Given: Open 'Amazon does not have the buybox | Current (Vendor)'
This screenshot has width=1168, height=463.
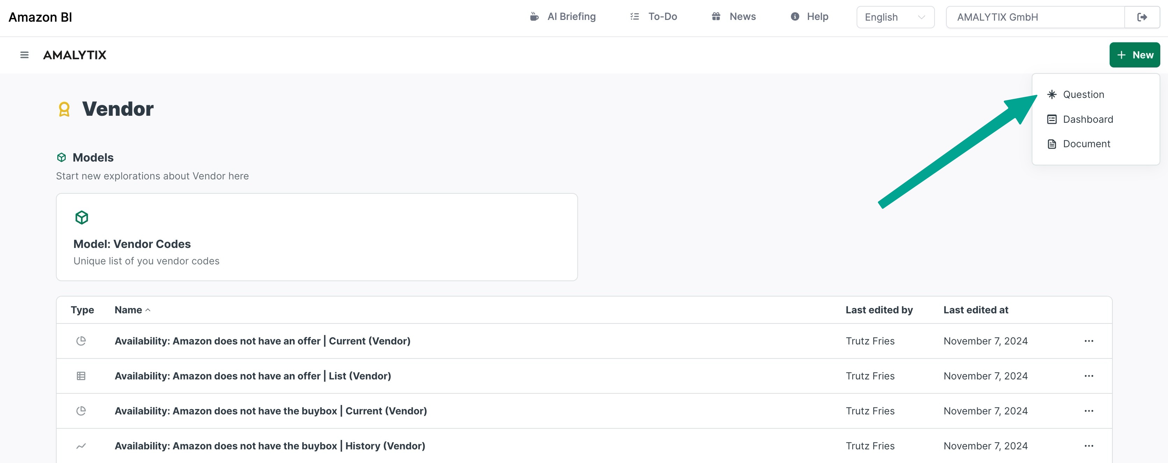Looking at the screenshot, I should coord(271,411).
